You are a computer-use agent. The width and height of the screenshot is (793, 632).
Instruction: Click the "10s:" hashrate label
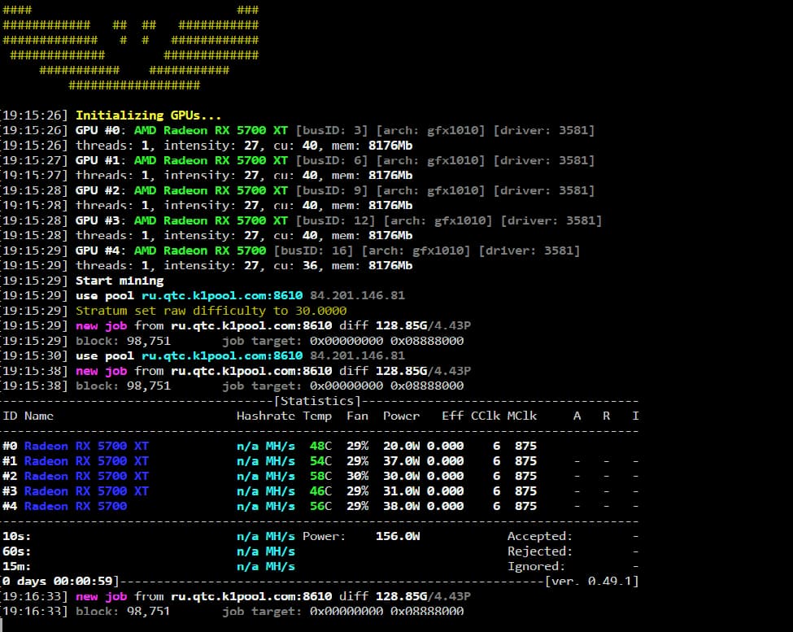point(16,537)
